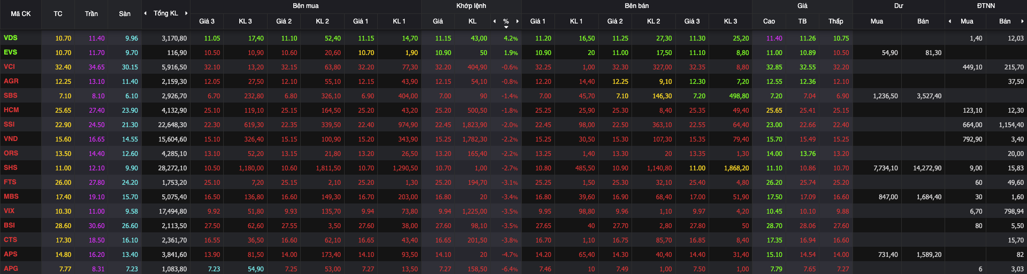This screenshot has height=274, width=1027.
Task: Open VIX stock symbol
Action: tap(9, 211)
